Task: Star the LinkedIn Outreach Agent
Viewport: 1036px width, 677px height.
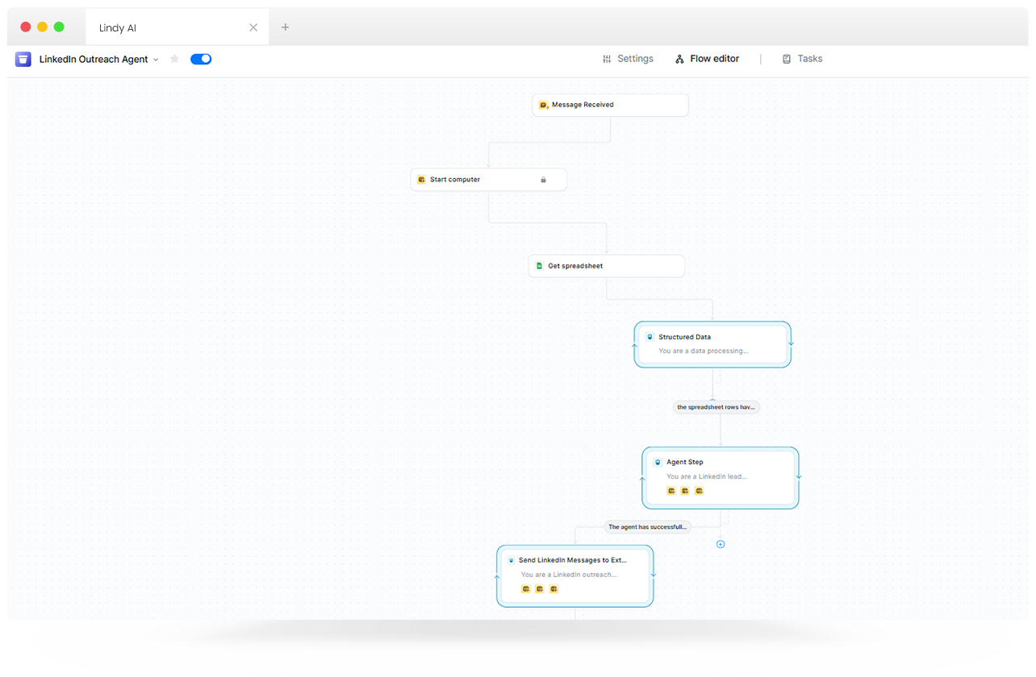Action: pyautogui.click(x=174, y=59)
